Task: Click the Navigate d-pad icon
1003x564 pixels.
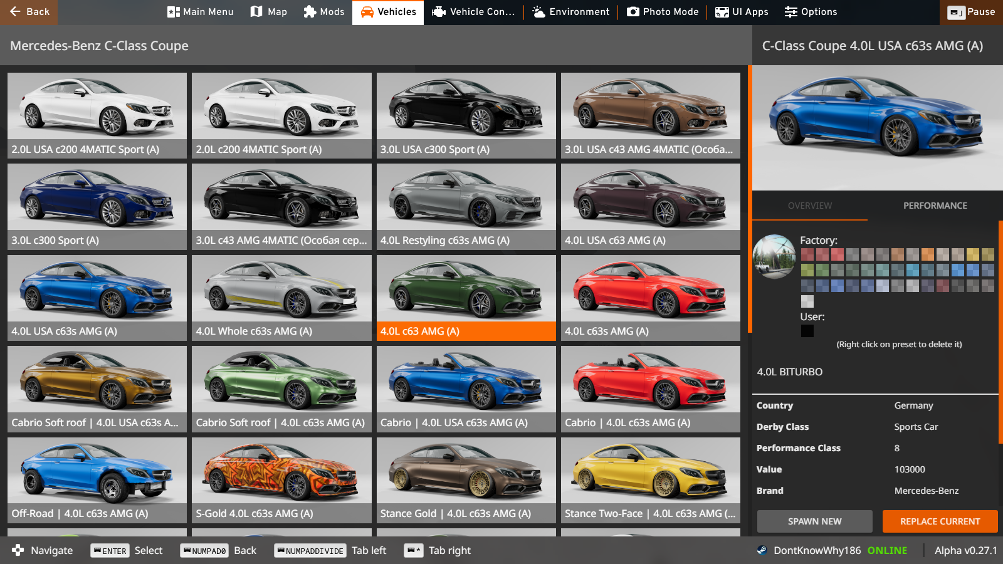Action: 18,550
